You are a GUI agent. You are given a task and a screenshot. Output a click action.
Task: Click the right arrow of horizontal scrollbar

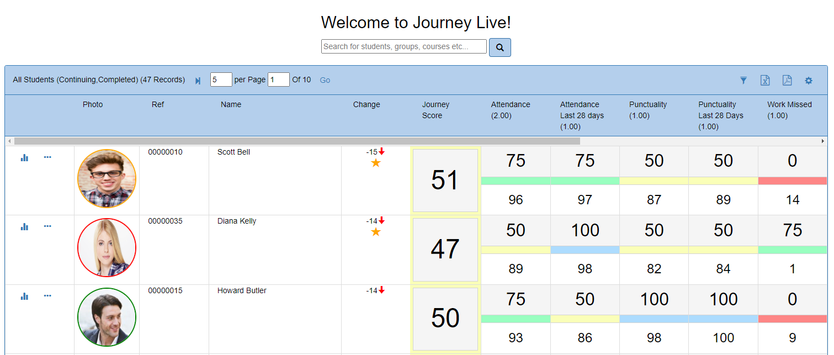[x=824, y=141]
